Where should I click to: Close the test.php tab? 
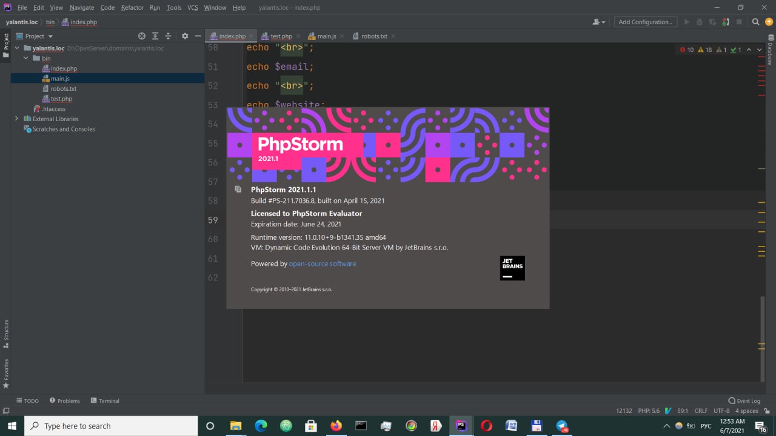tap(297, 36)
